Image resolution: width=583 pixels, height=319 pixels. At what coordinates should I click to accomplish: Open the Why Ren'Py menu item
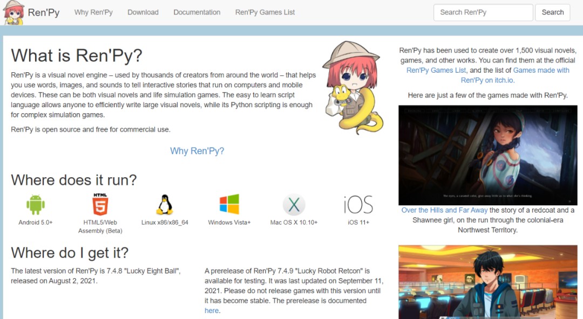point(93,12)
